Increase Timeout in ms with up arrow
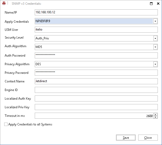162x145 pixels. tap(155, 114)
